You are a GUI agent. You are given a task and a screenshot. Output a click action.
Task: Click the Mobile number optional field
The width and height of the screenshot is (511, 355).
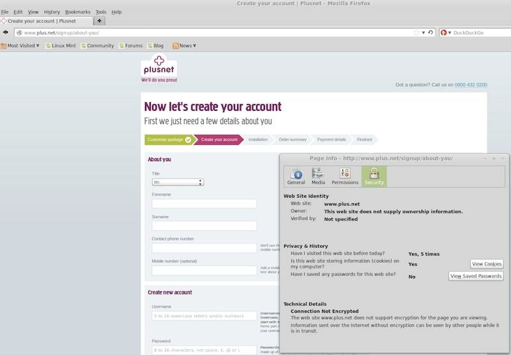[204, 270]
